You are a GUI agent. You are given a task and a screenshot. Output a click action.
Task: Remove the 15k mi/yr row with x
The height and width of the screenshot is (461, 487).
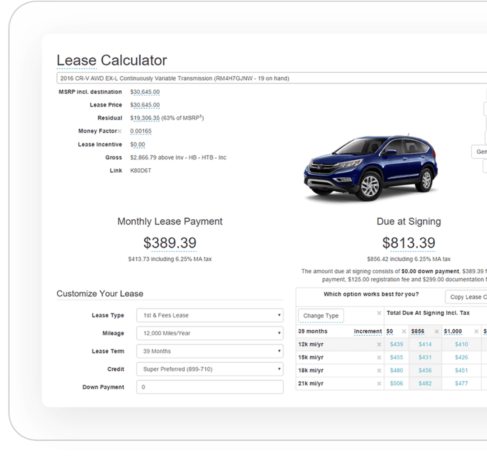pyautogui.click(x=379, y=358)
